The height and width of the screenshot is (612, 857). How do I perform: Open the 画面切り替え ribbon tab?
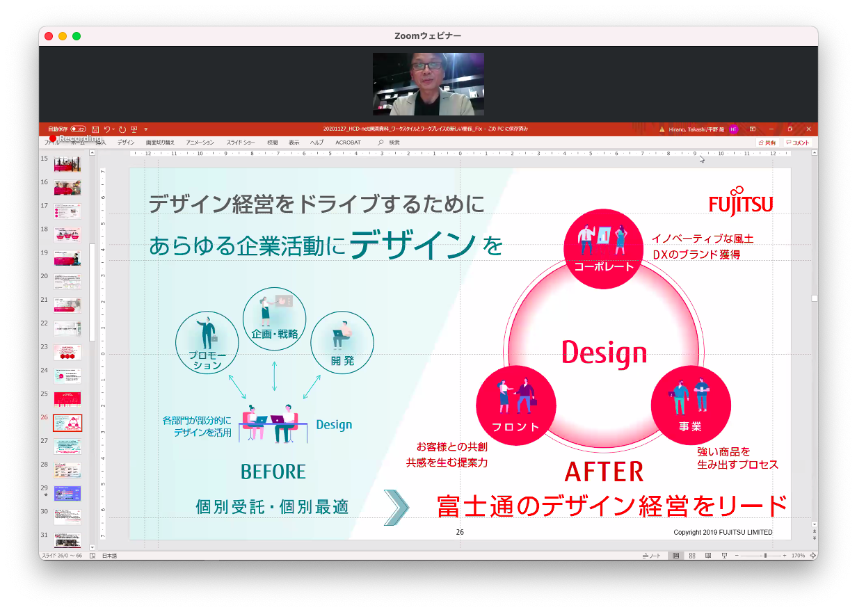[160, 142]
